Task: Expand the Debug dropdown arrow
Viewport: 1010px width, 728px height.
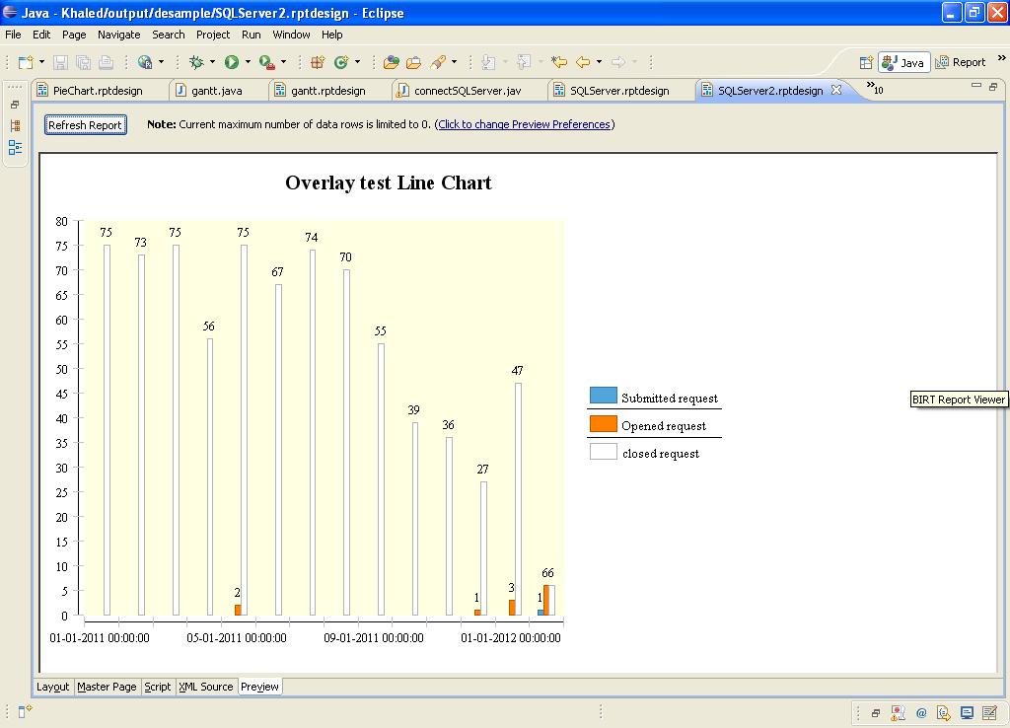Action: click(x=213, y=62)
